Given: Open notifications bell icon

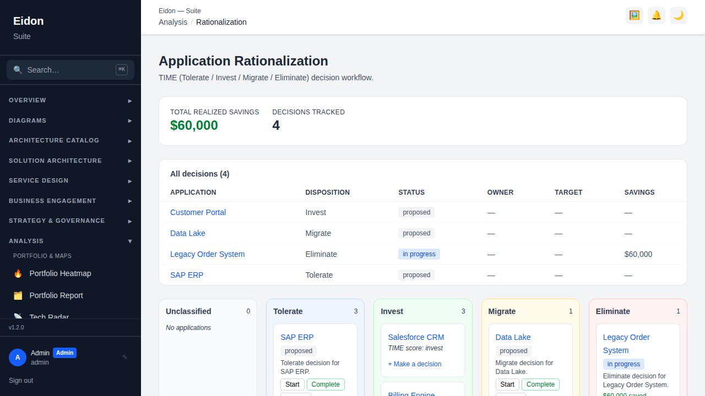Looking at the screenshot, I should click(657, 15).
